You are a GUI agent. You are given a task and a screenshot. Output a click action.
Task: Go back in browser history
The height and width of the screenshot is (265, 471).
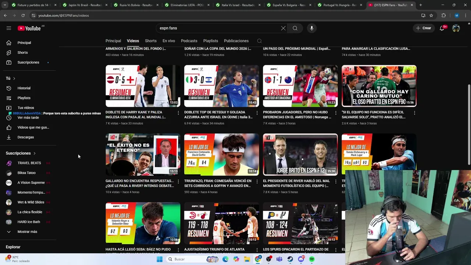[x=6, y=15]
